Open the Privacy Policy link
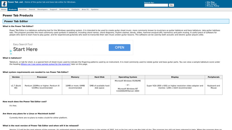This screenshot has height=130, width=232. point(213,6)
